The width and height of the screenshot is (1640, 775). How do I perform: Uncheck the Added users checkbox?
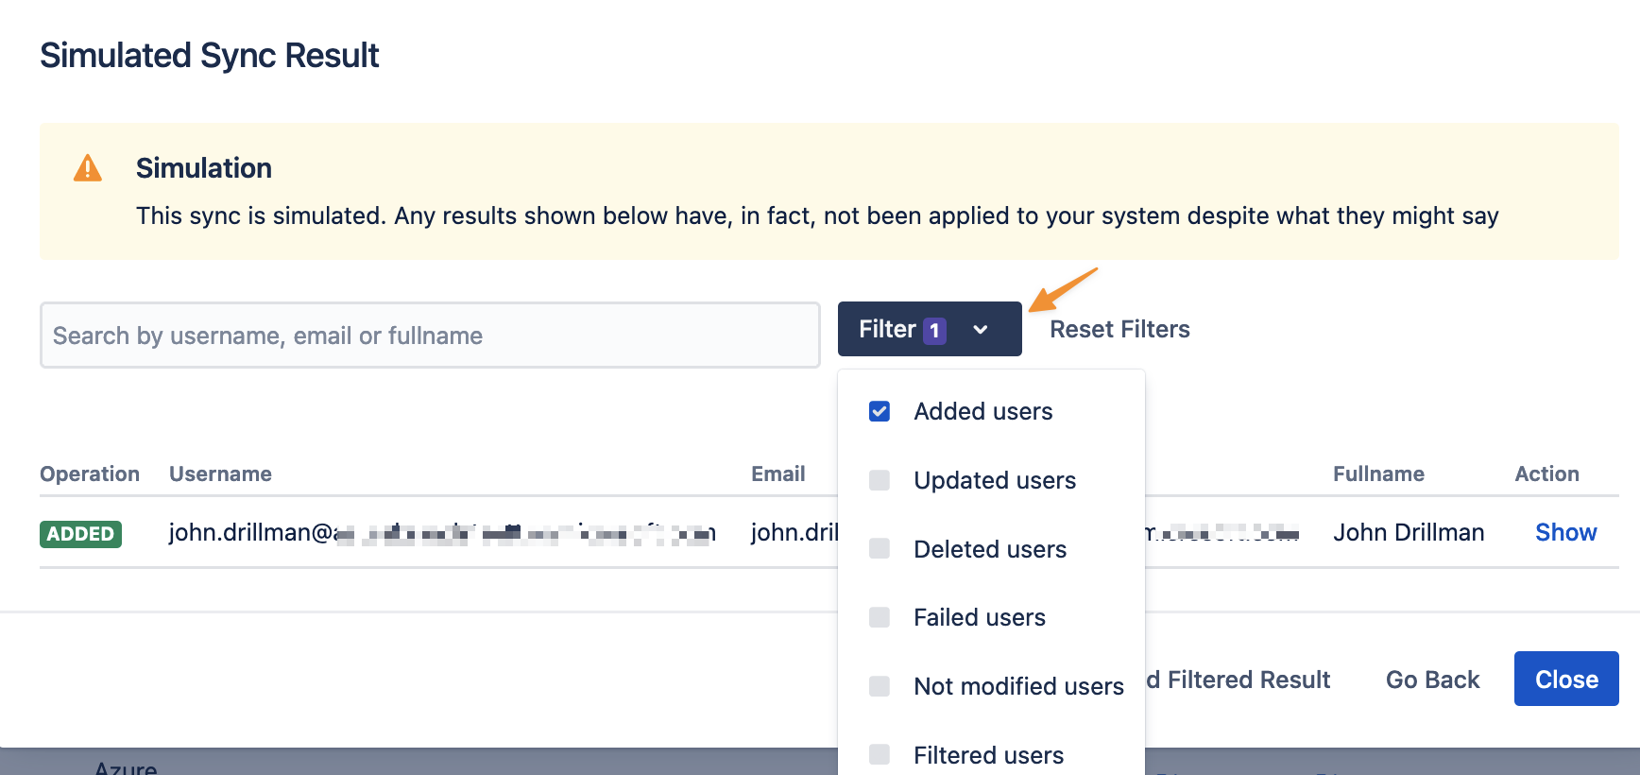(880, 411)
